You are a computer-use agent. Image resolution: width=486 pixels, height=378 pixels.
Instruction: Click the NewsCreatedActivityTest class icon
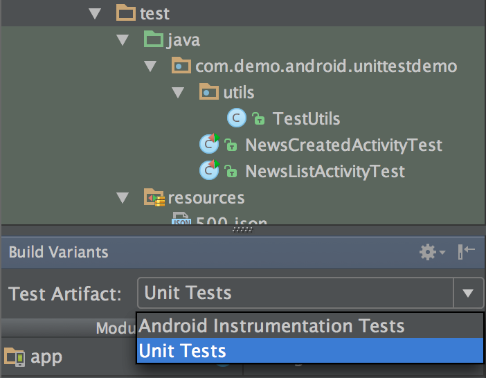[209, 144]
